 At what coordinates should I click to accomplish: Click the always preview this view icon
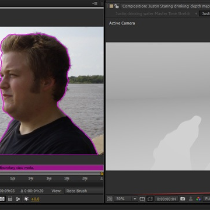(110, 199)
